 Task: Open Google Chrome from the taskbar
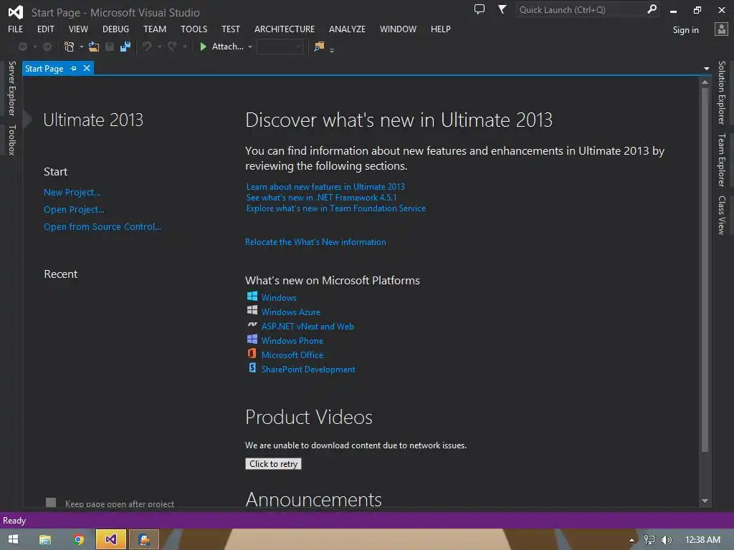tap(78, 540)
